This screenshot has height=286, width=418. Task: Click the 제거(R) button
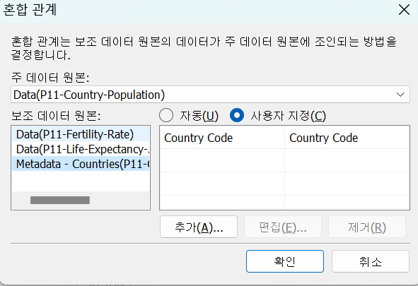[367, 227]
